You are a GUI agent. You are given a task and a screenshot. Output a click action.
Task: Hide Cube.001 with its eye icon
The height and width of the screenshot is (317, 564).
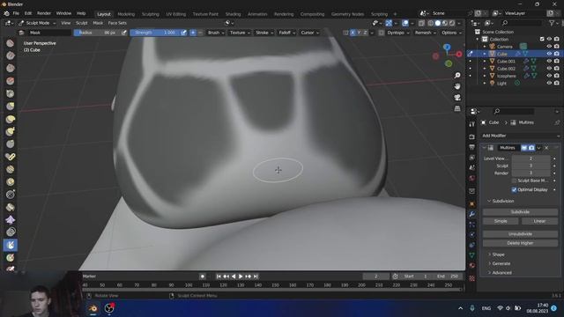coord(549,61)
